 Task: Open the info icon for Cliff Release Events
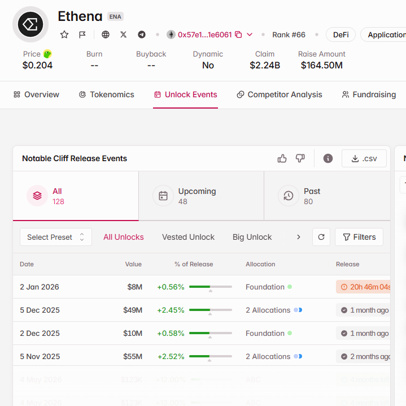pyautogui.click(x=328, y=158)
